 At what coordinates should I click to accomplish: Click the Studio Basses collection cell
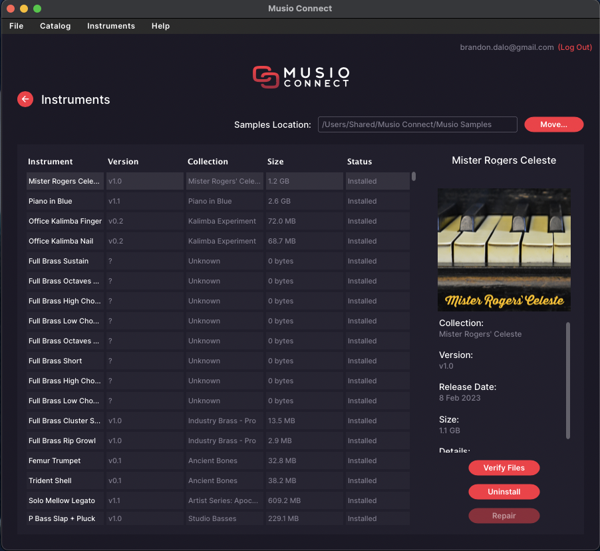(x=225, y=518)
